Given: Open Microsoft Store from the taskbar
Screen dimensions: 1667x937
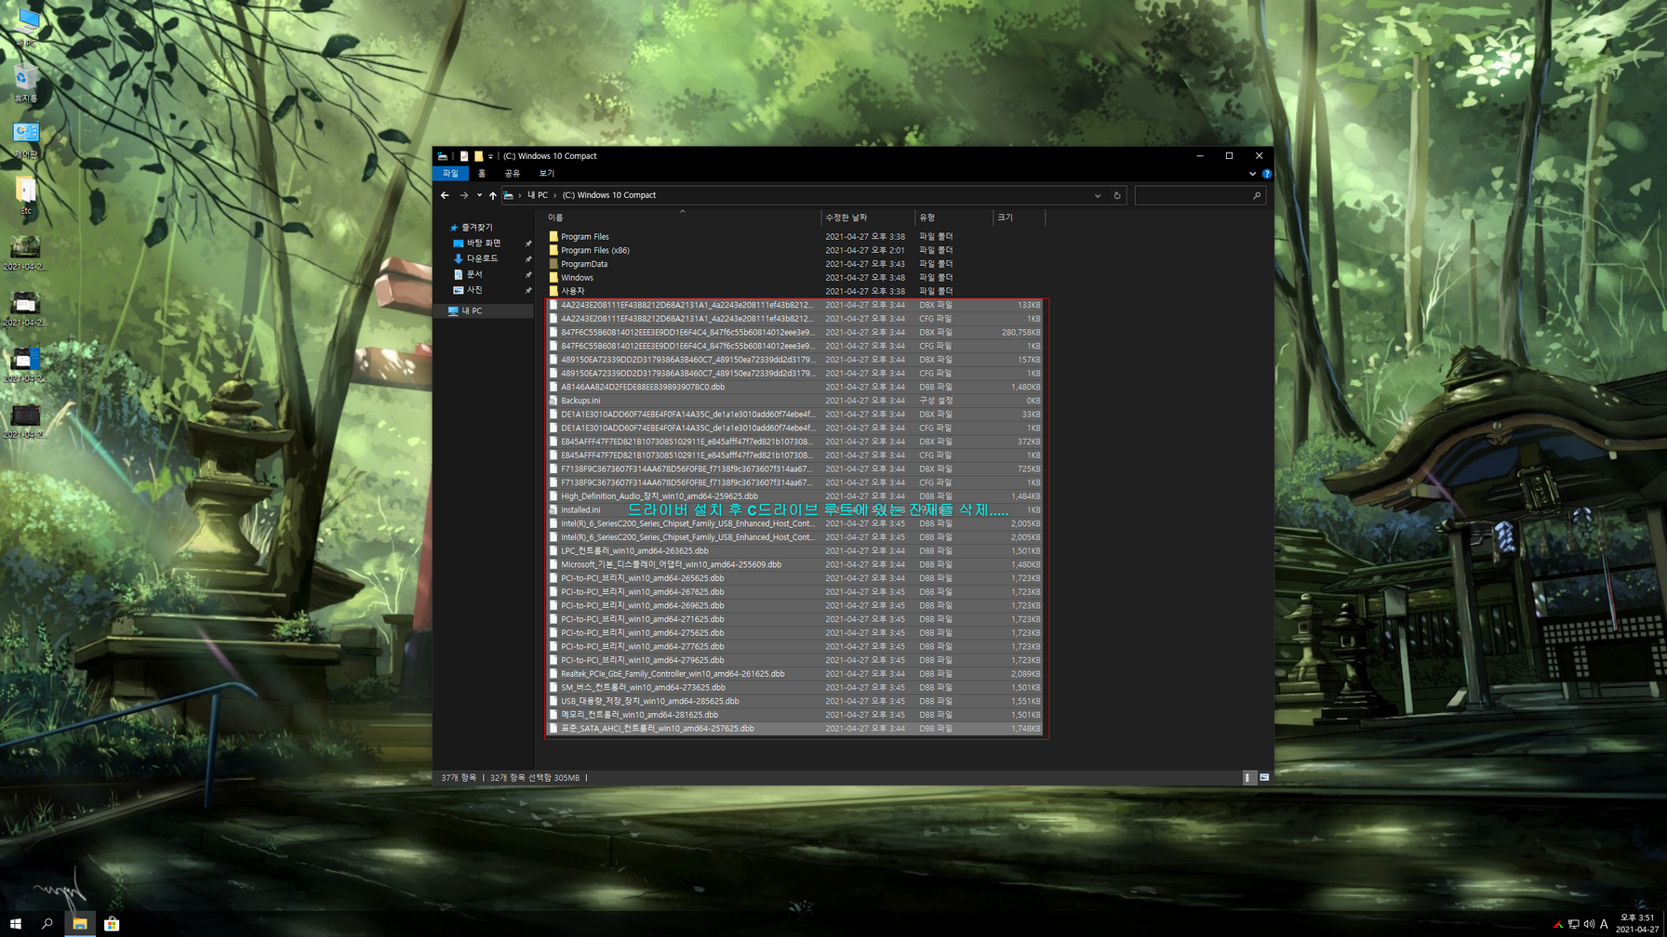Looking at the screenshot, I should click(x=112, y=924).
